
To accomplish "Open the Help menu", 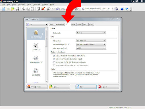I will [52, 5].
